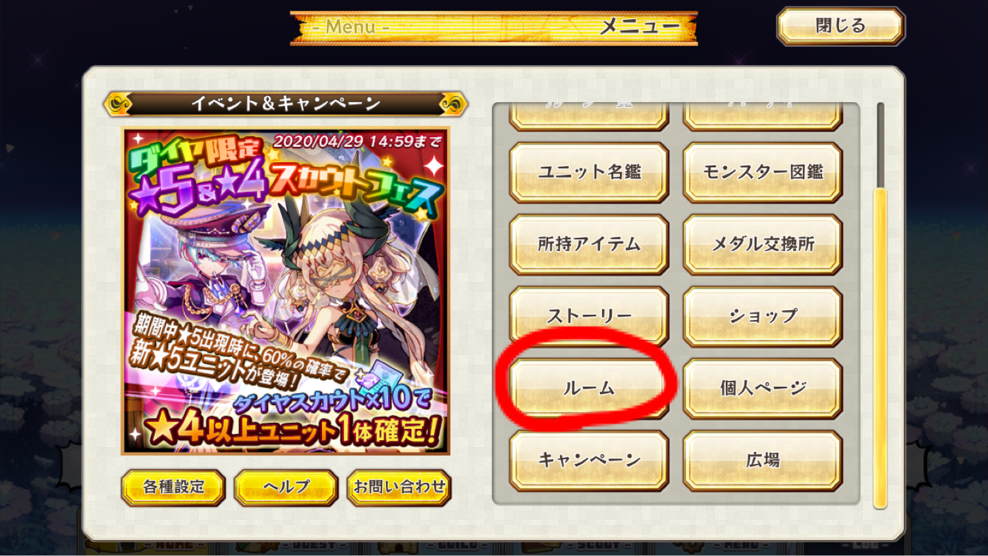Image resolution: width=988 pixels, height=556 pixels.
Task: Open 個人ページ personal page
Action: pyautogui.click(x=763, y=388)
